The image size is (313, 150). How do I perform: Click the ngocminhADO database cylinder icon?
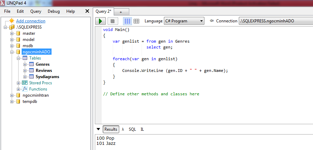(x=18, y=52)
